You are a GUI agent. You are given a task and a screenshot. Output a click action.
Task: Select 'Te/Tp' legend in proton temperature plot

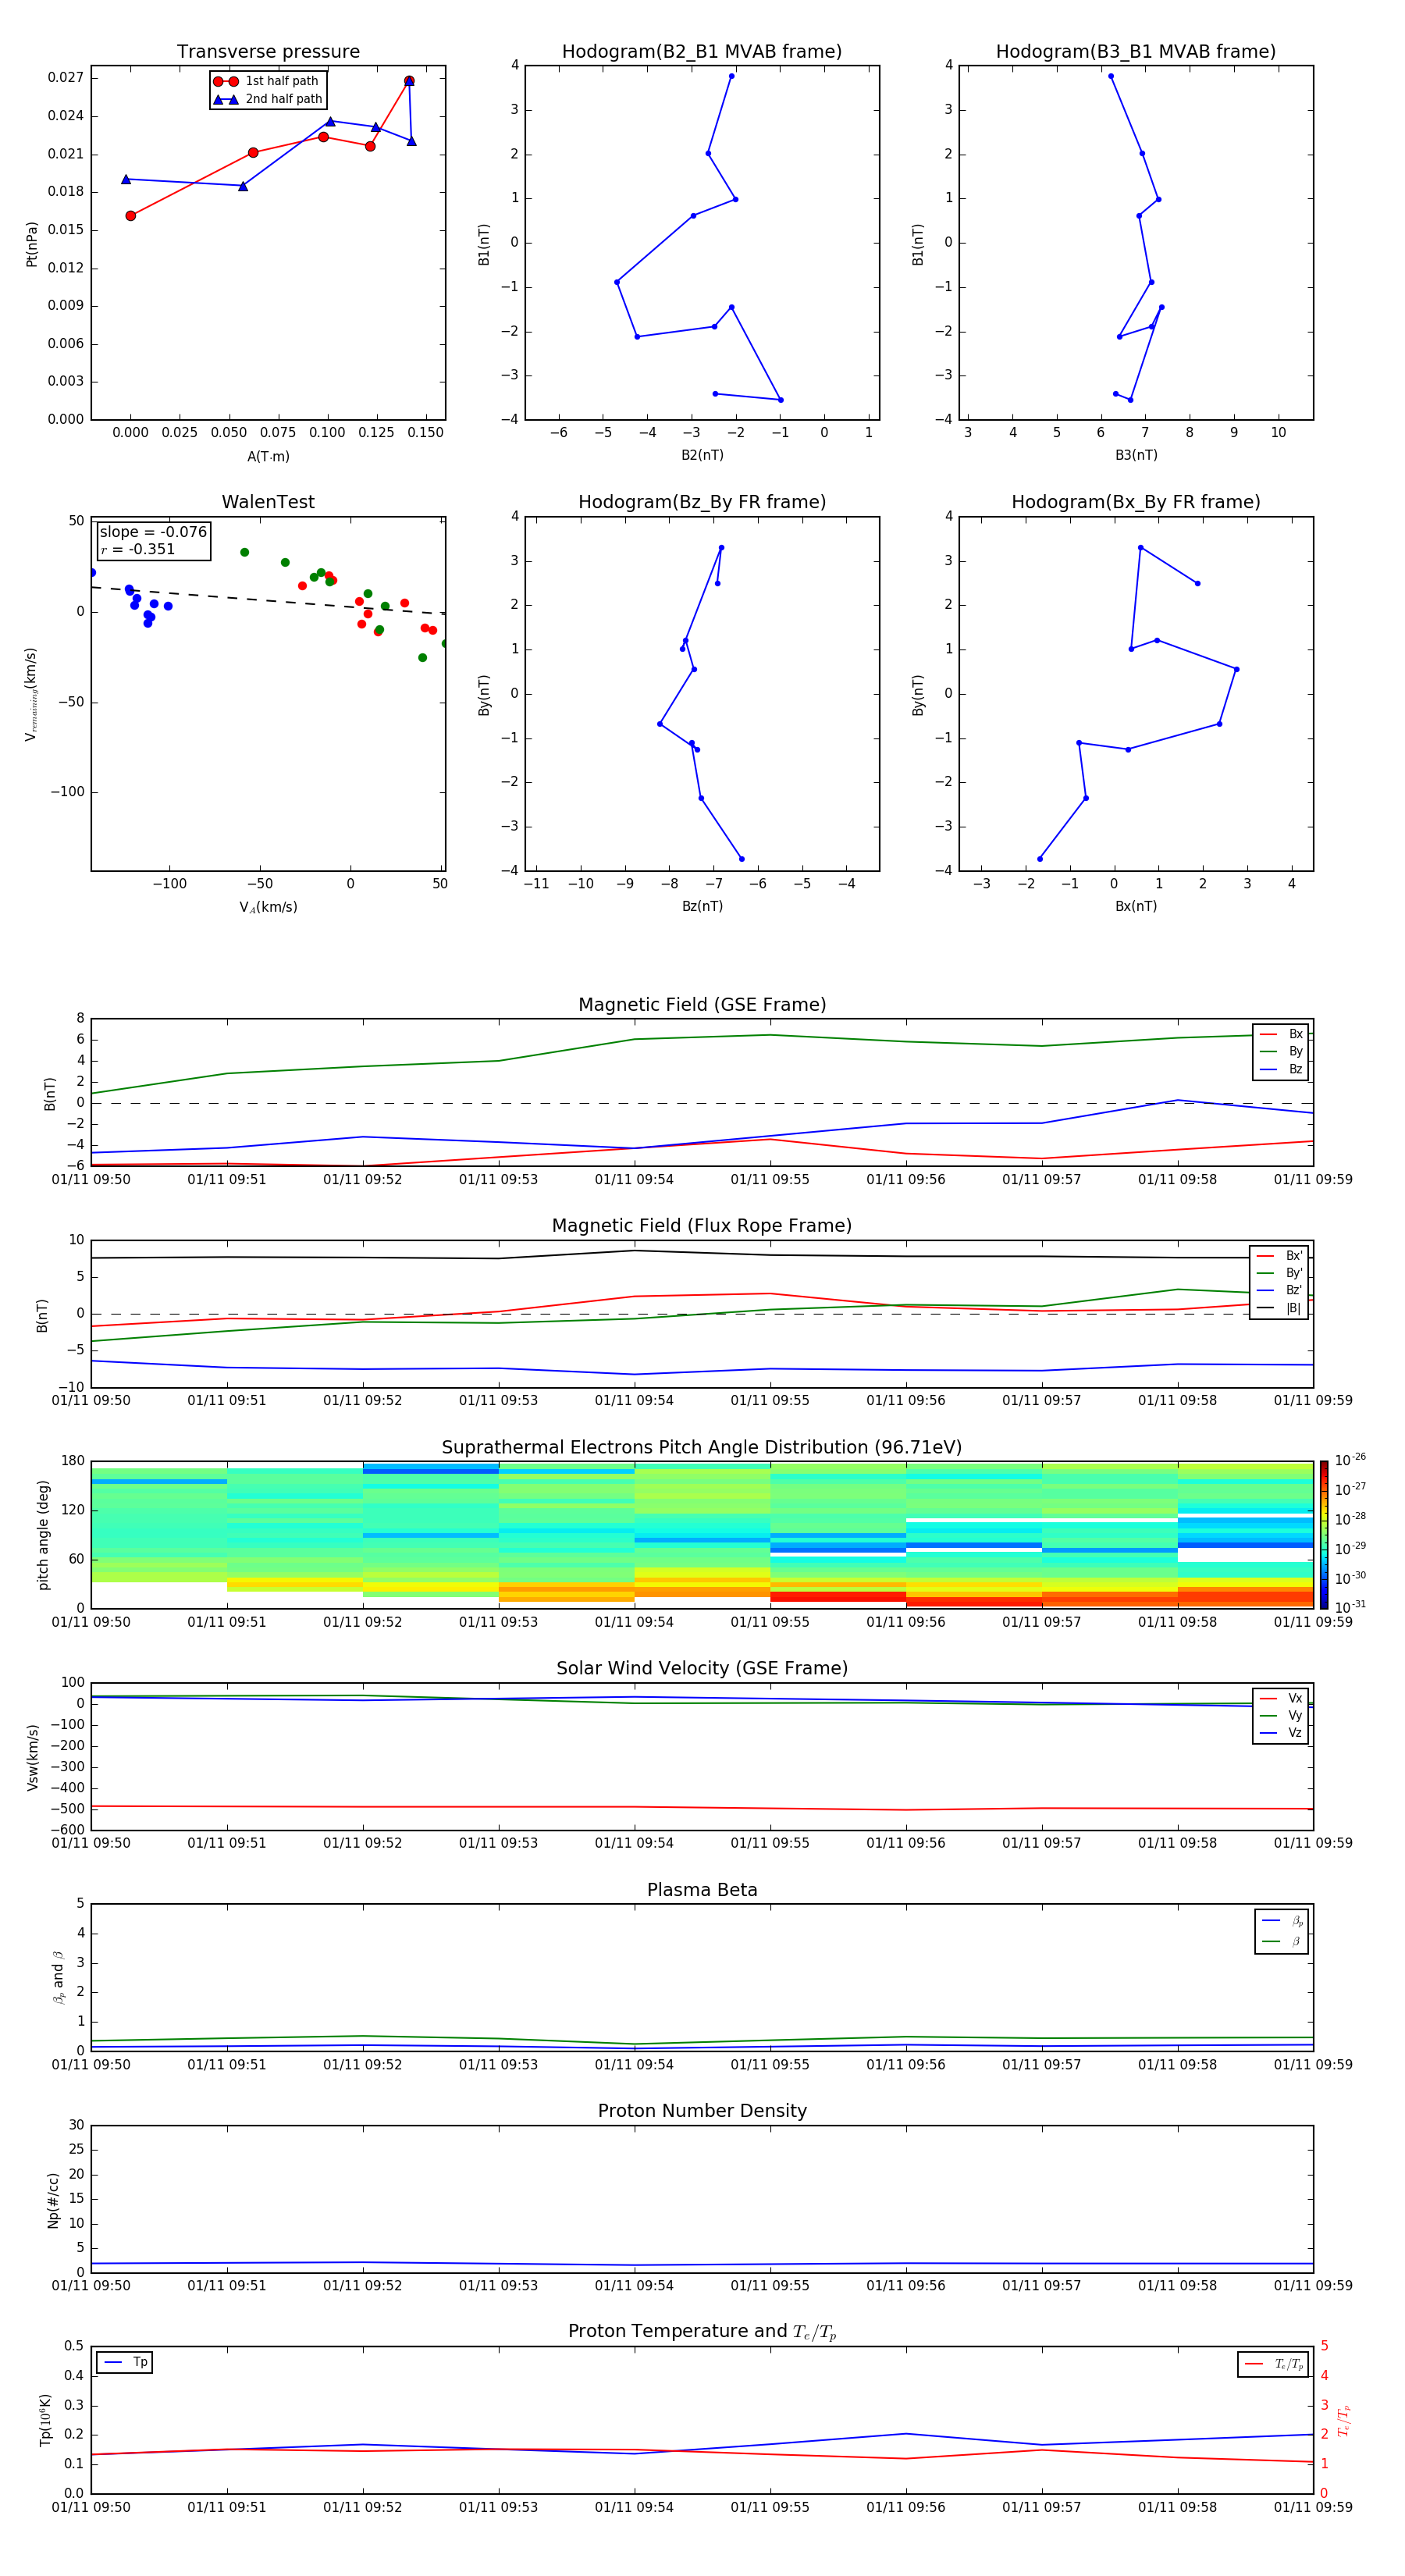click(x=1275, y=2365)
